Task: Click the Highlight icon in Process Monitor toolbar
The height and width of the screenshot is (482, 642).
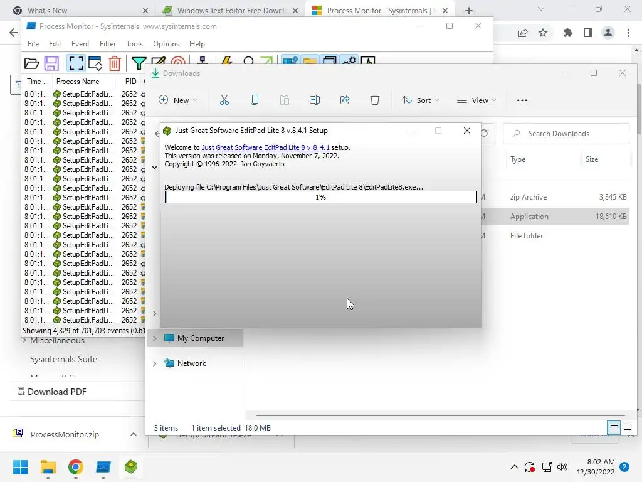Action: click(x=158, y=62)
